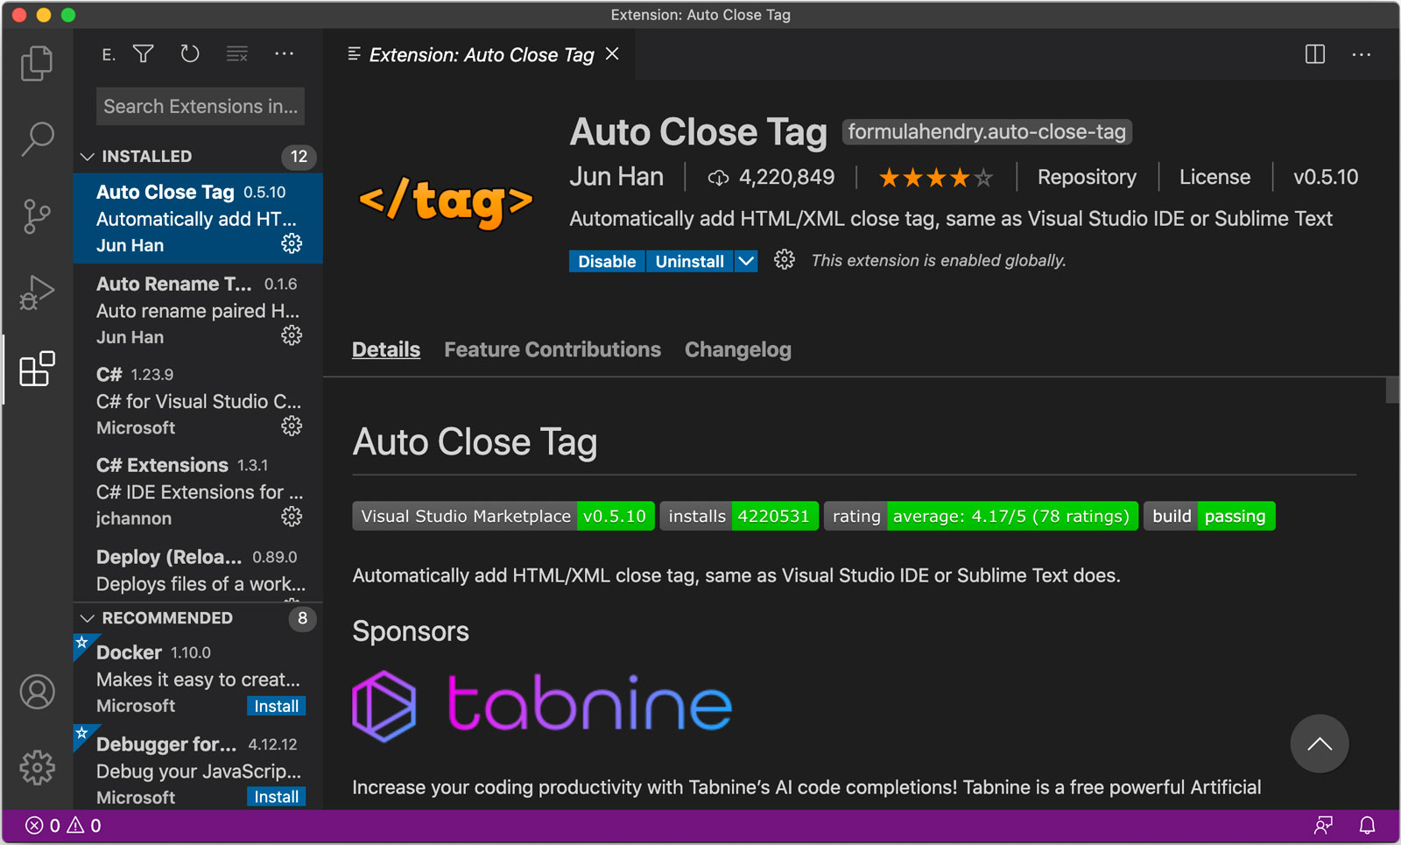Open the Accounts icon in activity bar
The width and height of the screenshot is (1401, 845).
coord(37,692)
